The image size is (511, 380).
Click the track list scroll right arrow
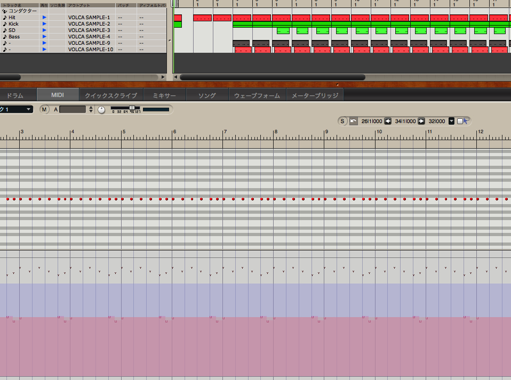tap(163, 77)
